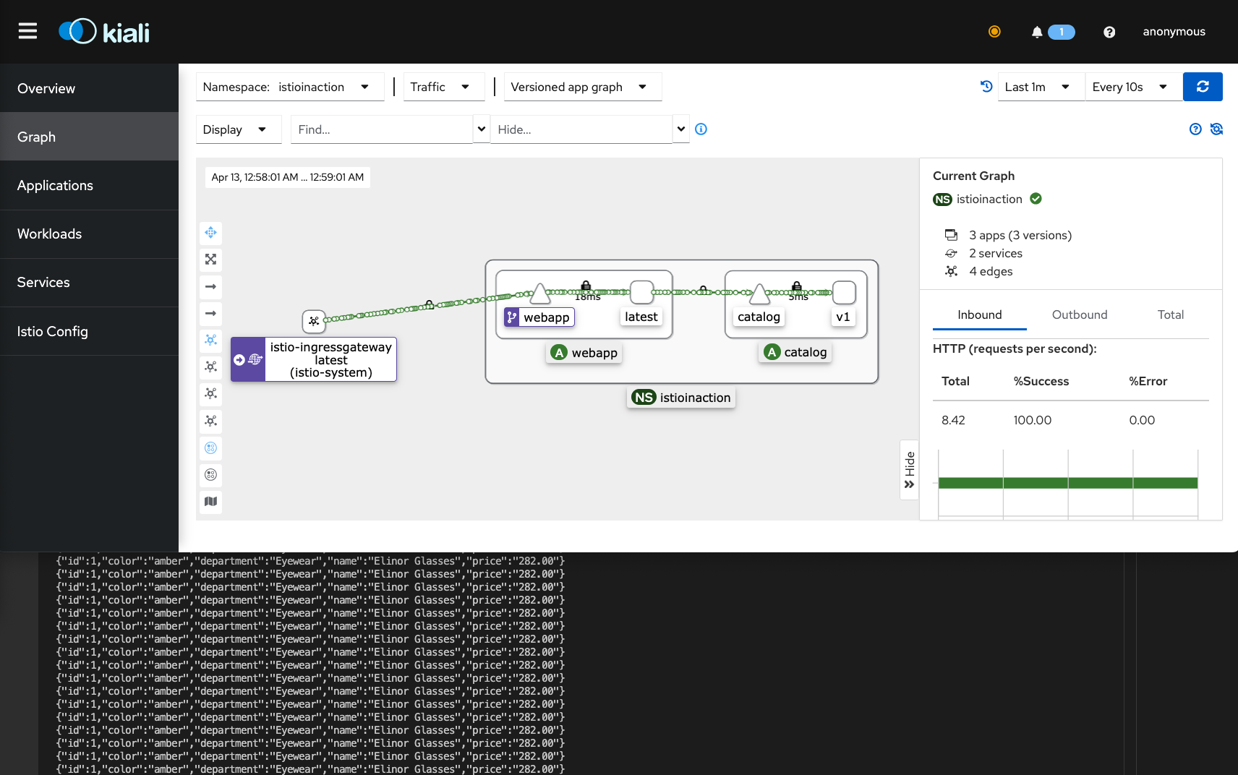
Task: Switch to the Total tab
Action: tap(1170, 314)
